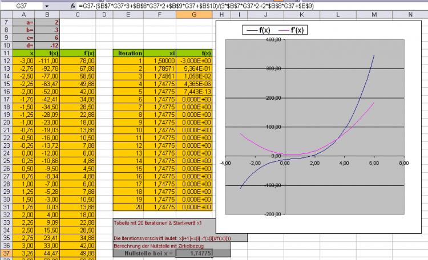Viewport: 428px width, 260px height.
Task: Select row header 37
Action: click(5, 253)
